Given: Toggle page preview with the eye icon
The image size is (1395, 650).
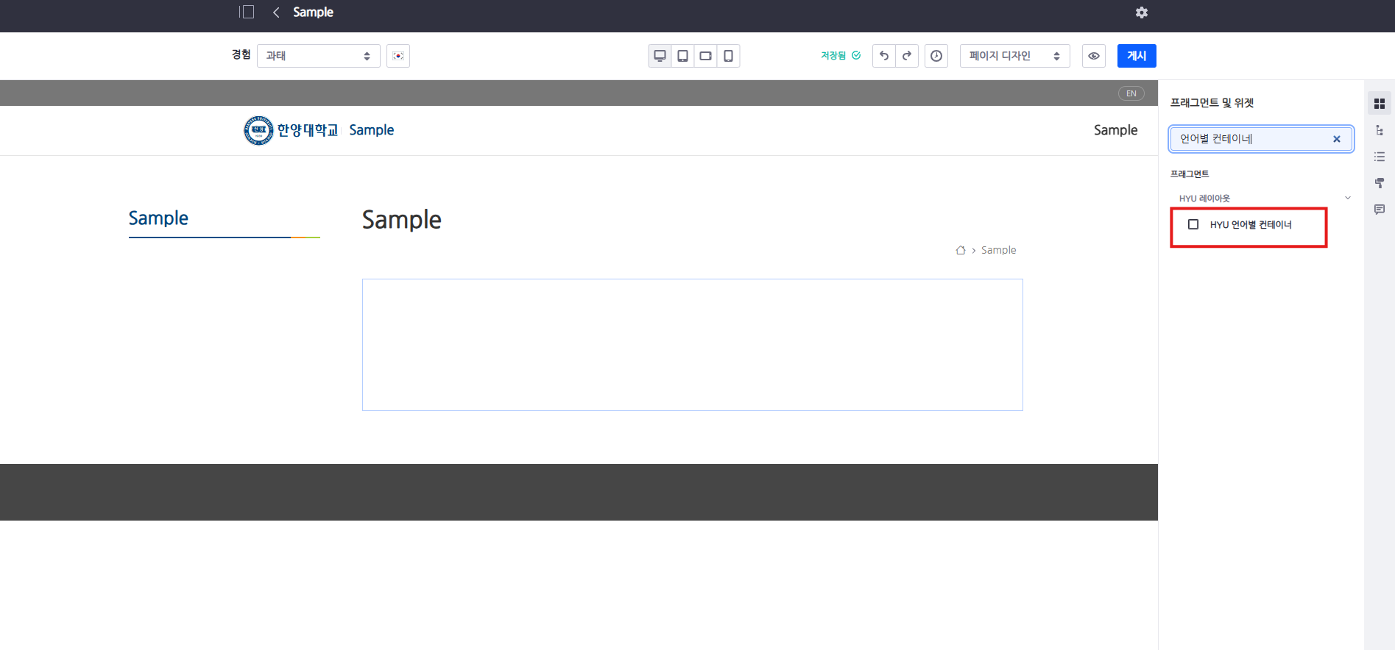Looking at the screenshot, I should coord(1093,56).
